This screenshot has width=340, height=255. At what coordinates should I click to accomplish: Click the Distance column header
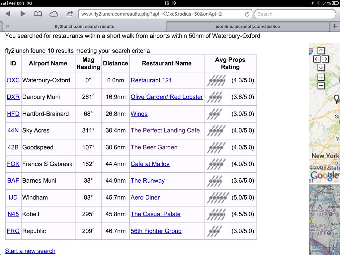tap(116, 63)
